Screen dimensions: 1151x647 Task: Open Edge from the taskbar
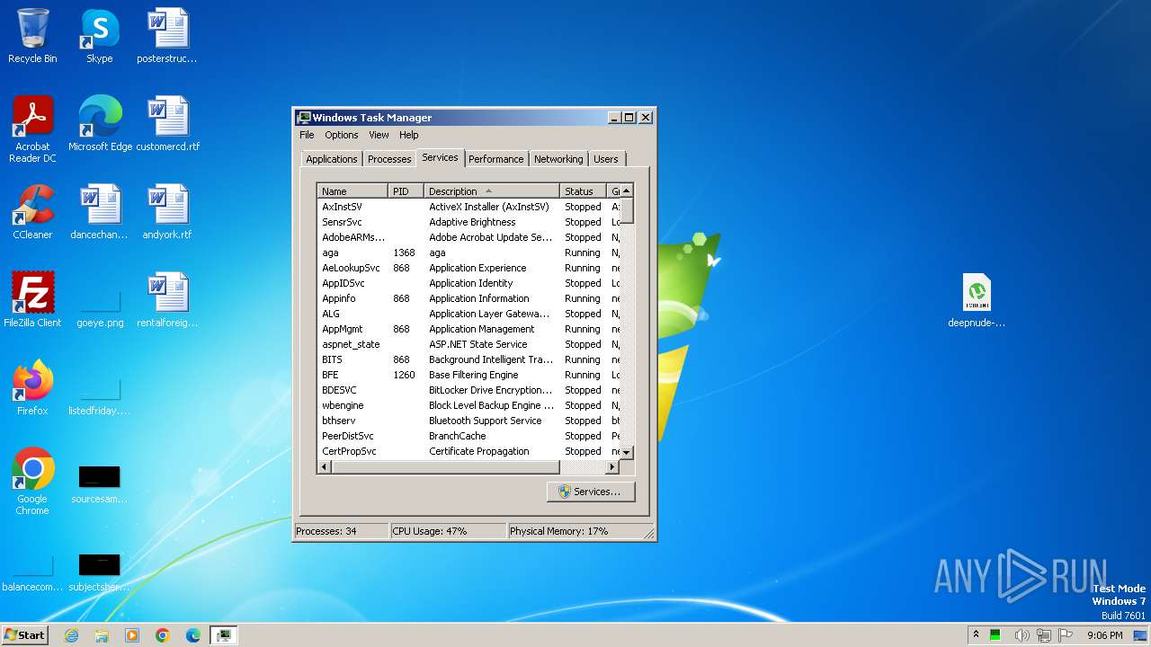point(193,635)
